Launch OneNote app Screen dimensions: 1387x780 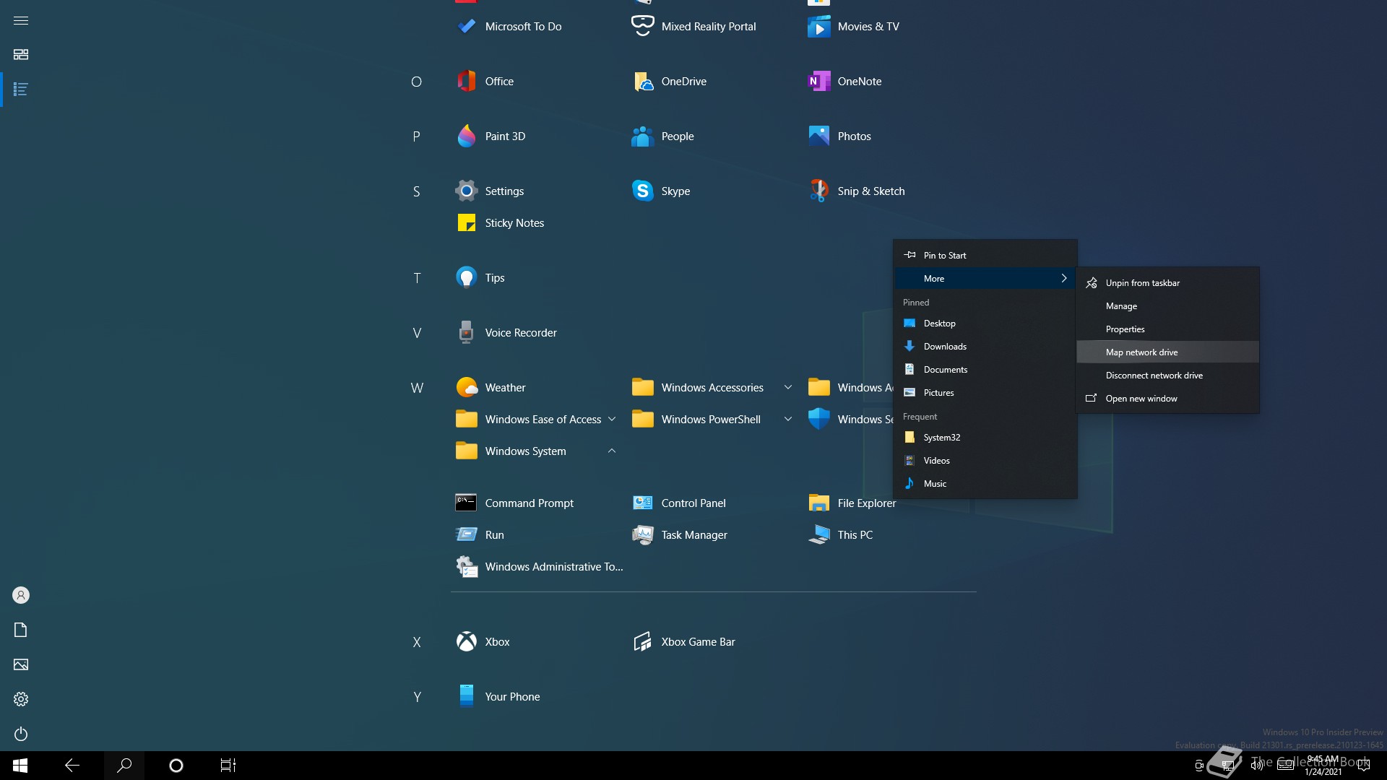click(845, 82)
